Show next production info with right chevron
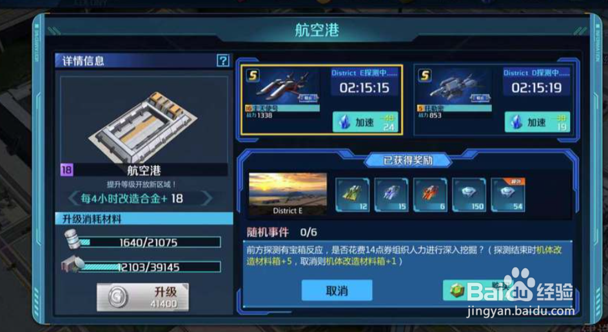 (208, 199)
